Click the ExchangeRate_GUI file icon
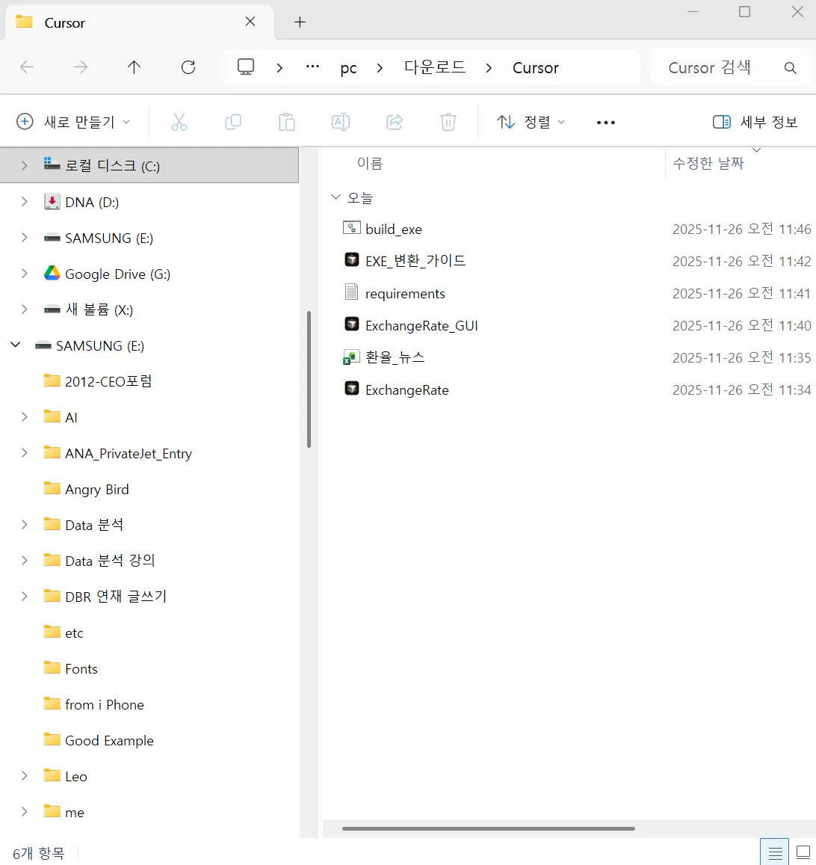Viewport: 816px width, 865px height. (352, 324)
